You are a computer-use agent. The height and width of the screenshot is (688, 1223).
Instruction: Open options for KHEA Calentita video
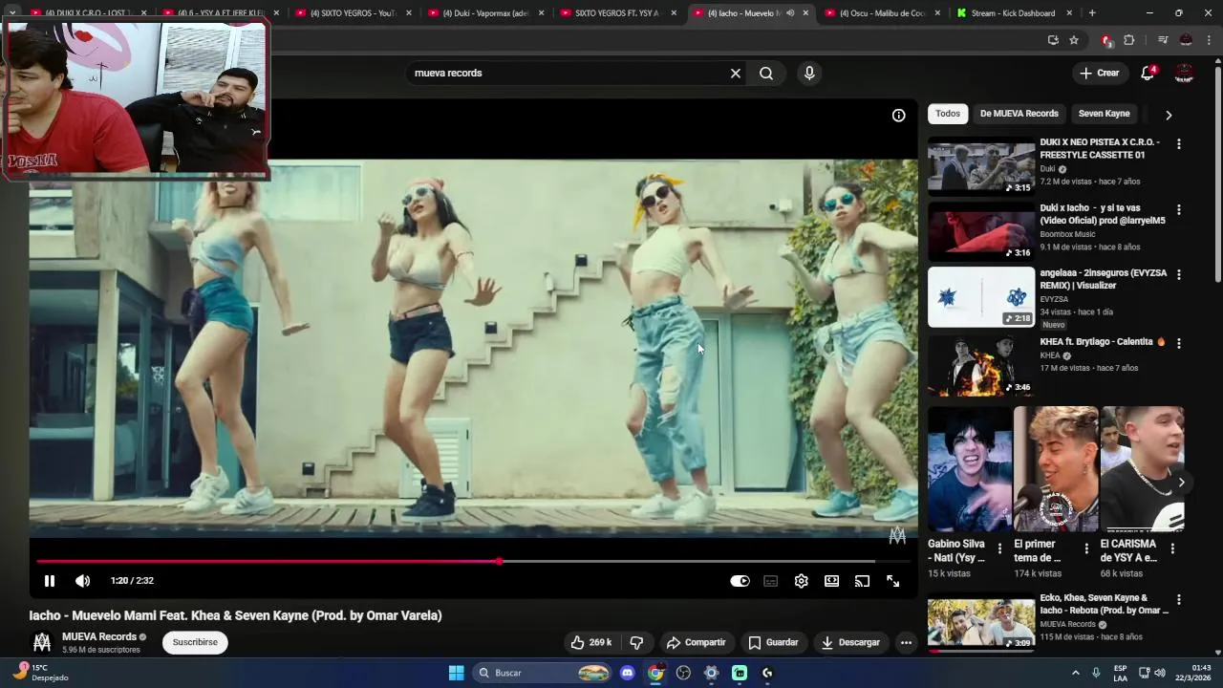1178,343
